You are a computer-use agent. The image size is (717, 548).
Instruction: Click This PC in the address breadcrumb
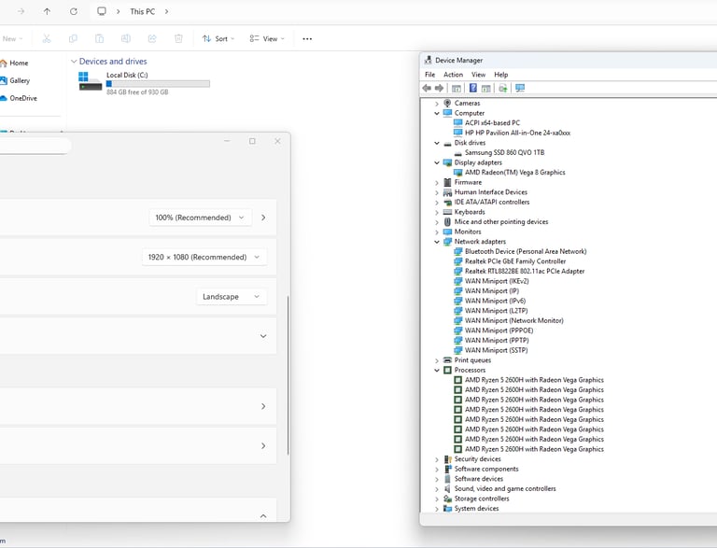pyautogui.click(x=142, y=11)
